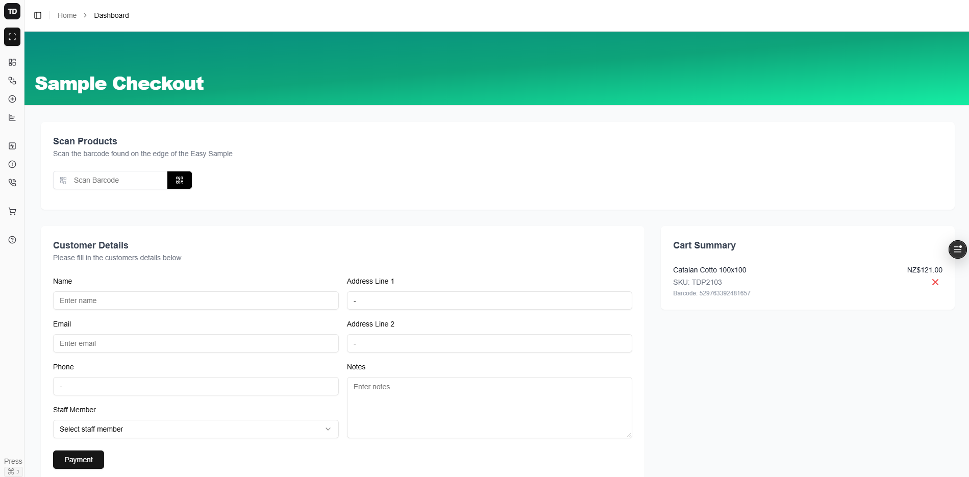Viewport: 969px width, 477px height.
Task: Click the Payment button
Action: pos(79,460)
